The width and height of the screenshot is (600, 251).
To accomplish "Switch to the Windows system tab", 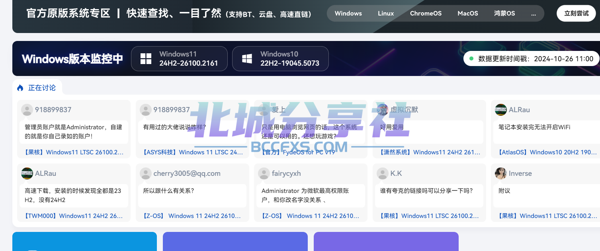I will (348, 13).
